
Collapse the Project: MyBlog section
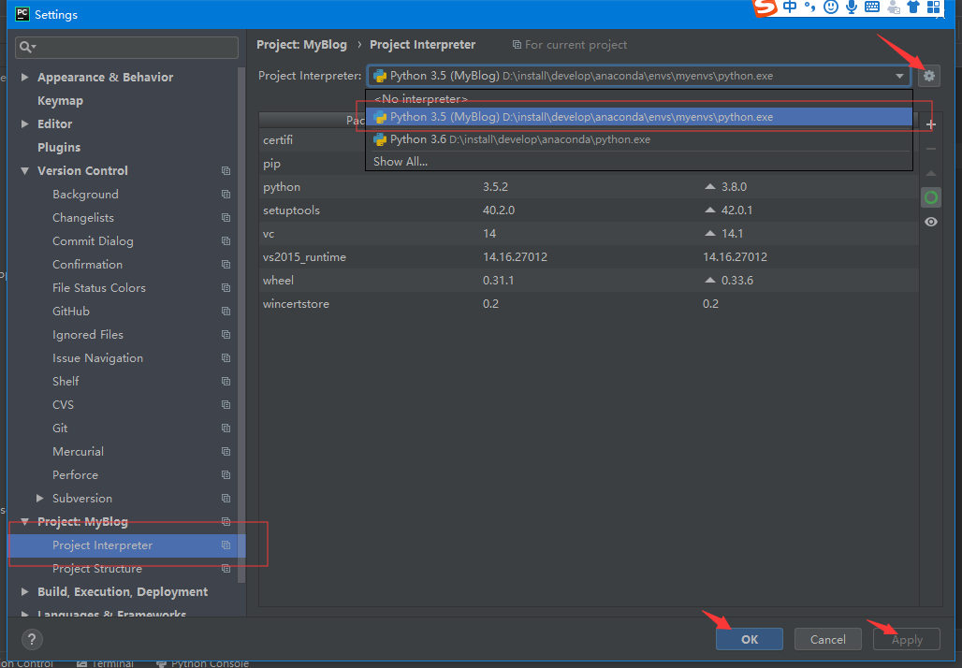pyautogui.click(x=25, y=522)
